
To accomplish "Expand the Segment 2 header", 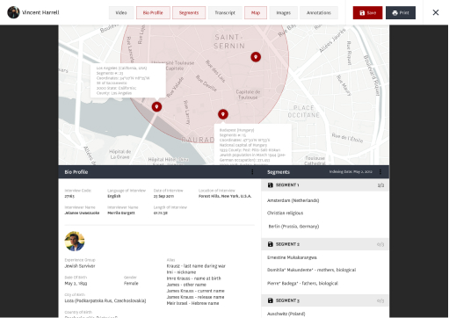I will (x=325, y=244).
